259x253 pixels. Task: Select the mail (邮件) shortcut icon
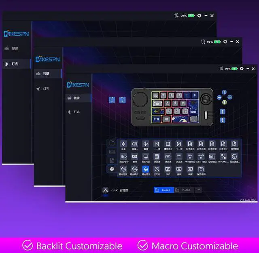click(x=135, y=156)
